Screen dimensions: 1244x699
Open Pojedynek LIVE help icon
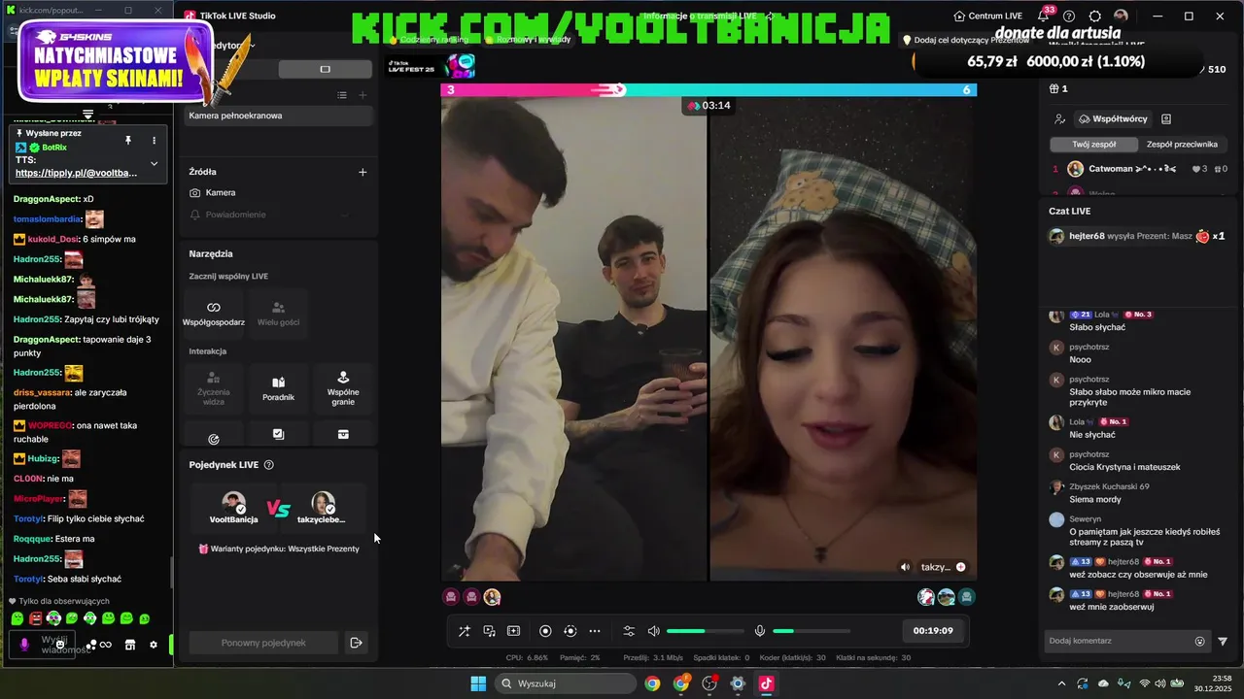pyautogui.click(x=269, y=465)
